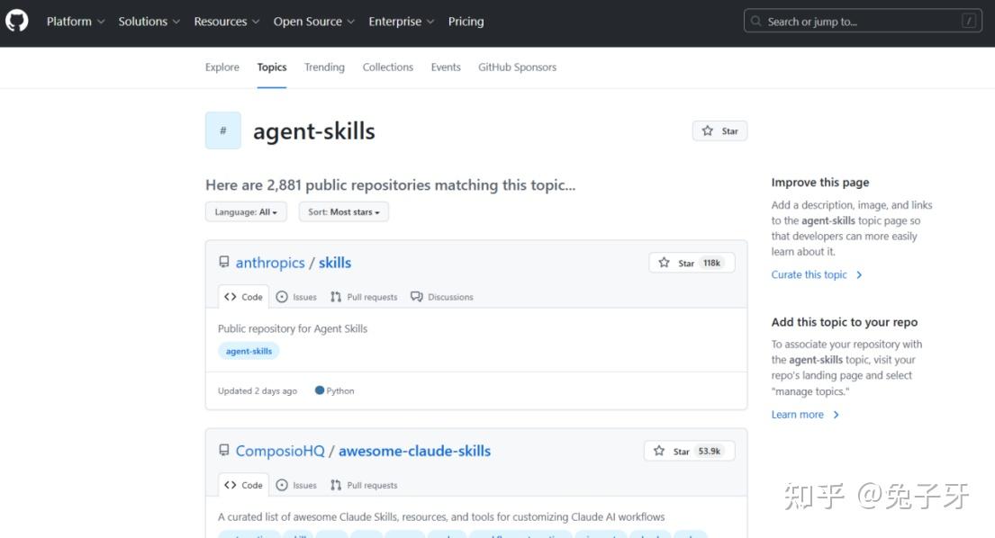This screenshot has height=538, width=995.
Task: Click the repo icon beside ComposioHQ
Action: click(223, 450)
